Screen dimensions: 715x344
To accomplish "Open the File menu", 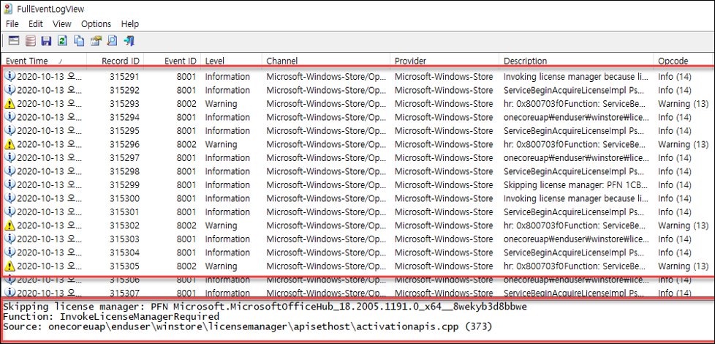I will [12, 23].
